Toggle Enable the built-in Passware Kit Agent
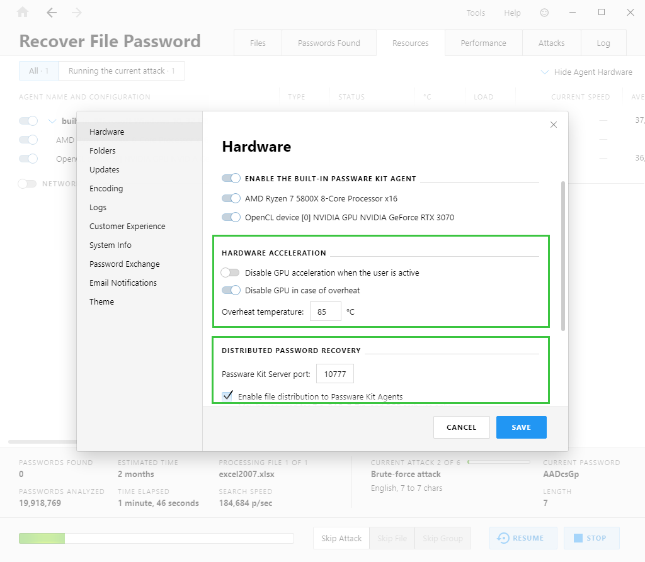 (x=231, y=178)
